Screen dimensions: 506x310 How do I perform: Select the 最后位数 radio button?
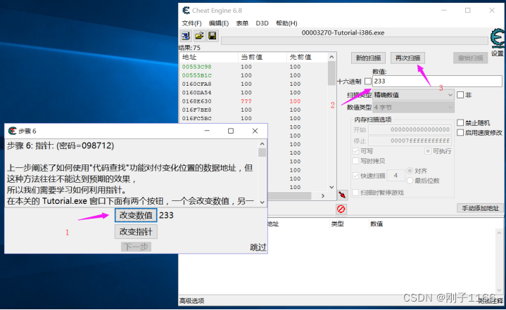pyautogui.click(x=410, y=181)
